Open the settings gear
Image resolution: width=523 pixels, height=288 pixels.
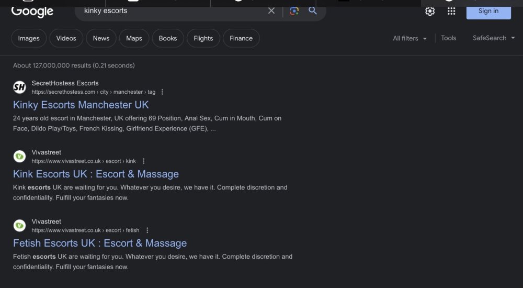(429, 12)
